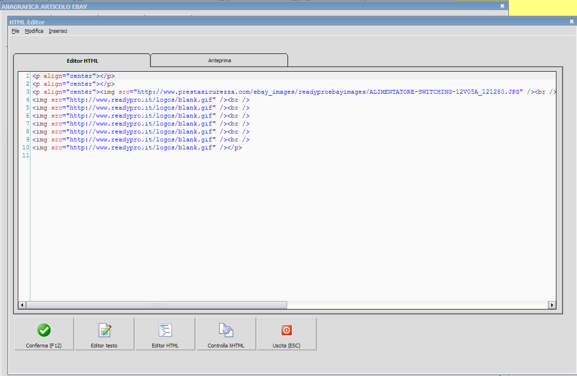The image size is (577, 376).
Task: Open the File menu
Action: (15, 31)
